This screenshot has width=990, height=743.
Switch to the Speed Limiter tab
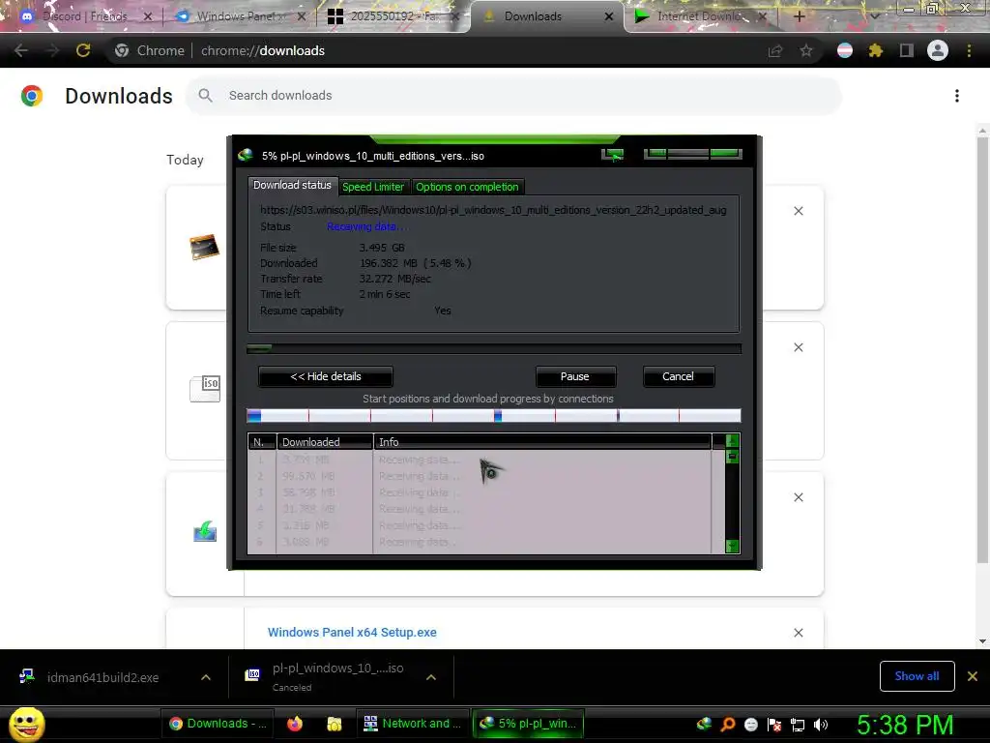point(372,187)
